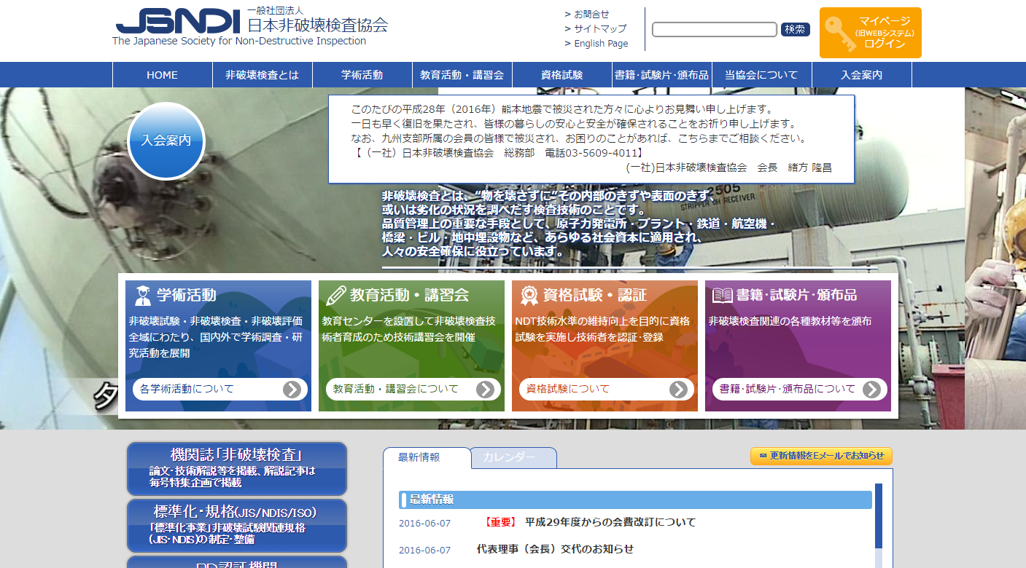
Task: Click arrow icon beside 資格試験について
Action: pos(678,390)
